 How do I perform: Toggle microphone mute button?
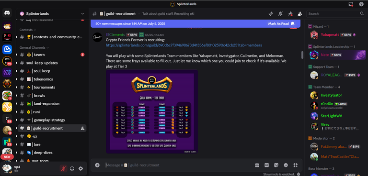63,168
